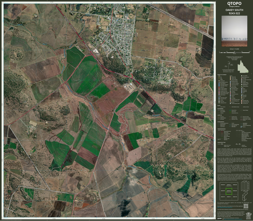Click the OAKEY SOUTH map name
The image size is (253, 221).
(234, 10)
